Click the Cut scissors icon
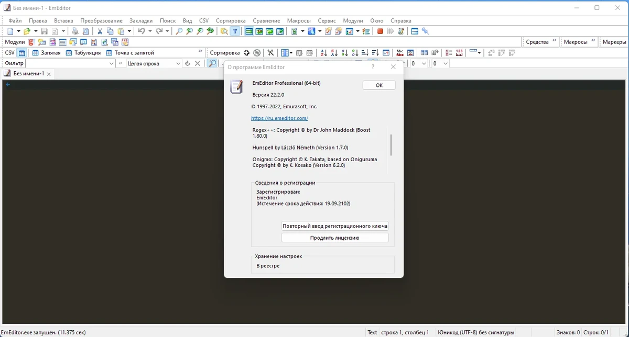The image size is (629, 337). click(100, 31)
